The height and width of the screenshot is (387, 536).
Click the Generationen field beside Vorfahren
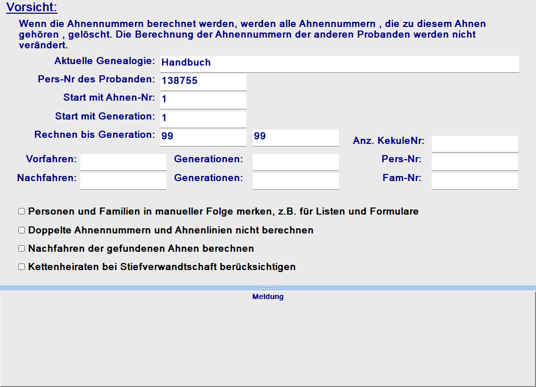[295, 162]
